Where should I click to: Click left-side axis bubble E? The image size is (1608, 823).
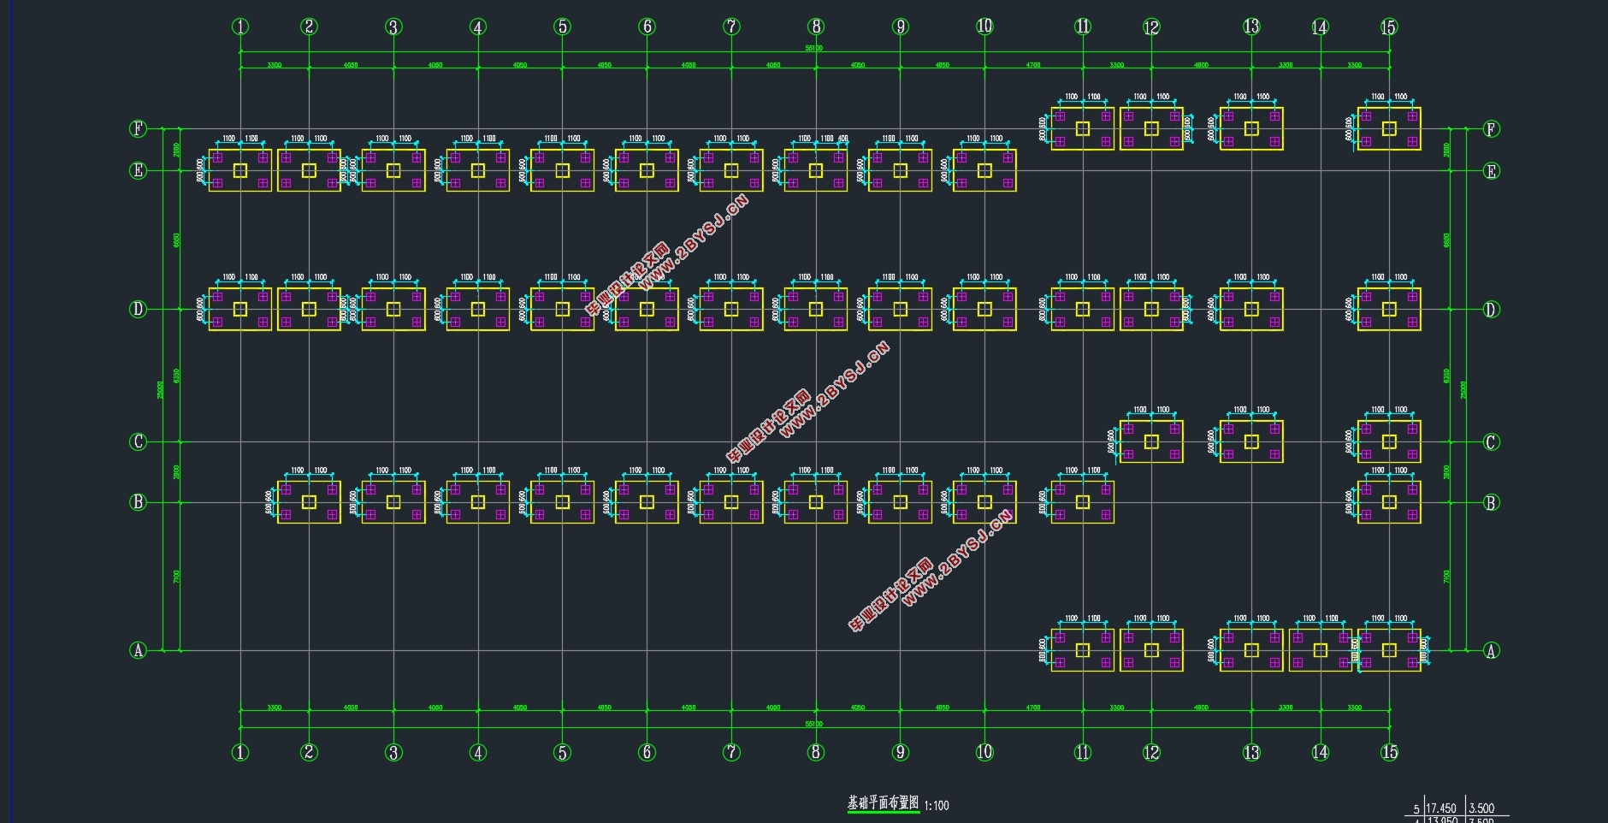(138, 170)
